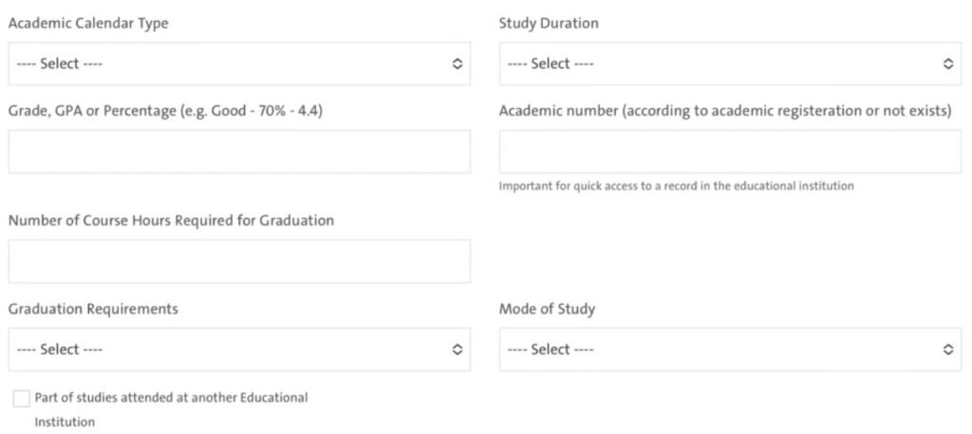Click the Mode of Study dropdown arrow icon
Viewport: 972px width, 434px height.
click(946, 350)
